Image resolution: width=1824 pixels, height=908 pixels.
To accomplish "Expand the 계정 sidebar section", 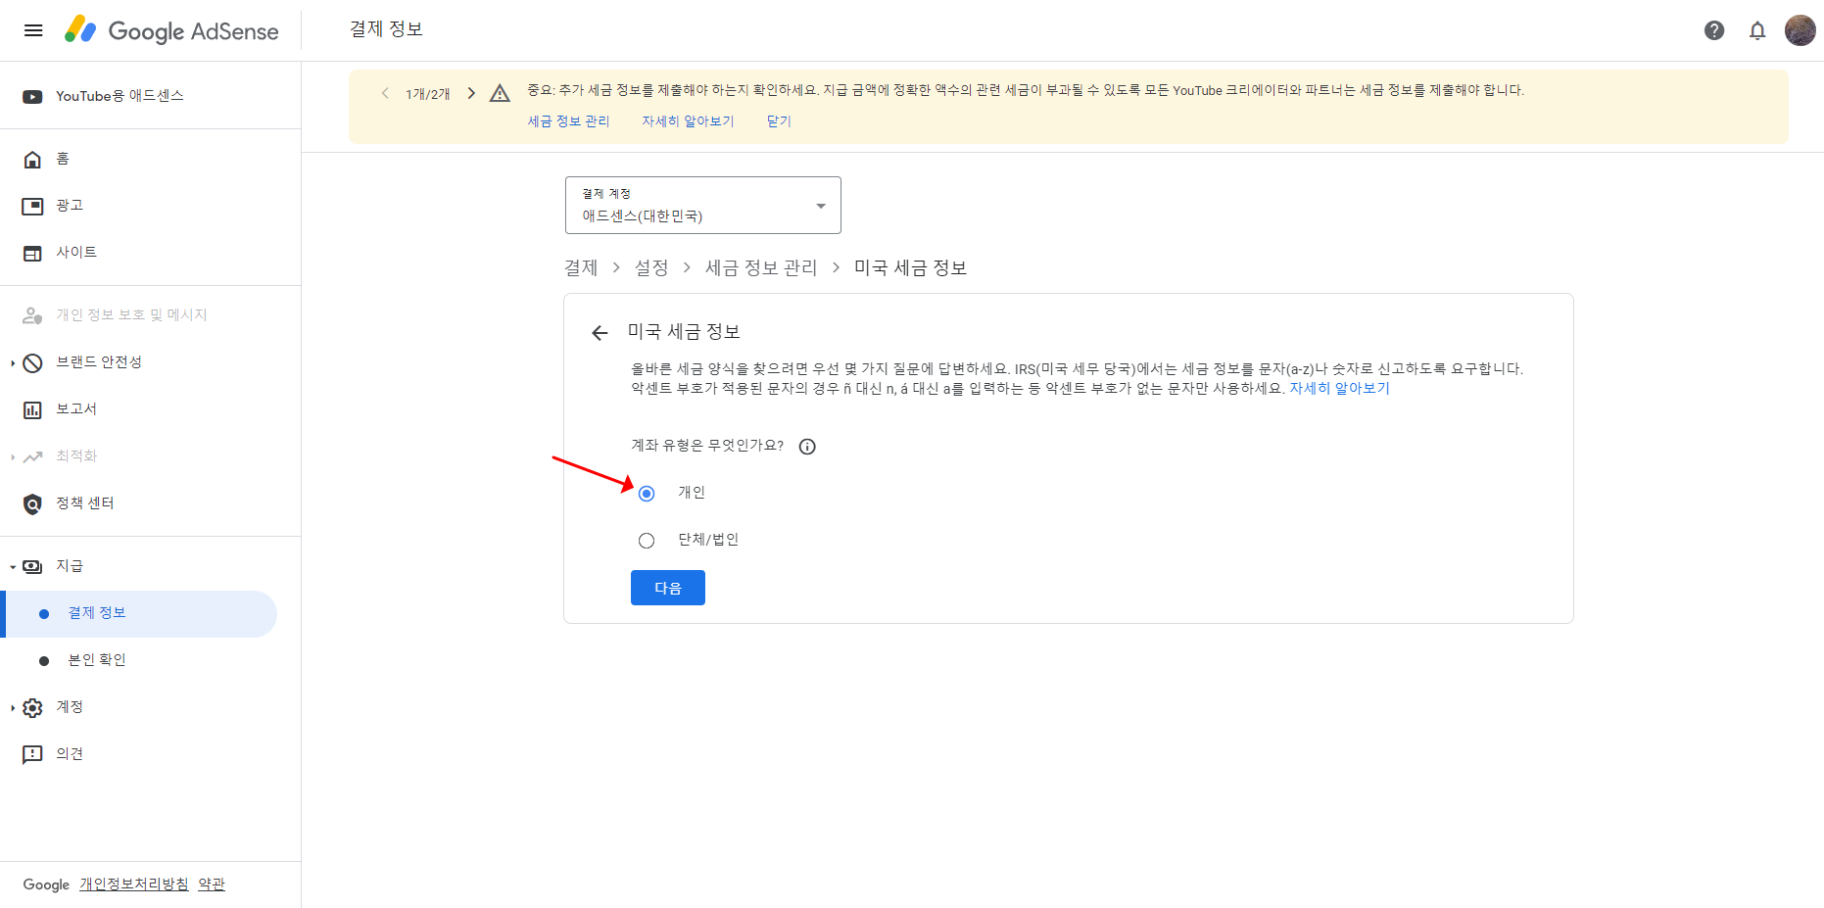I will (x=12, y=707).
